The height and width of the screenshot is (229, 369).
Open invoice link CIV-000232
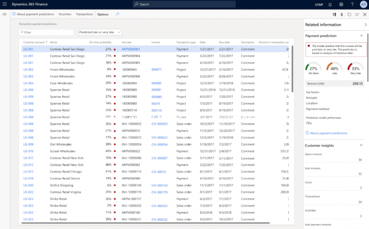click(x=160, y=219)
